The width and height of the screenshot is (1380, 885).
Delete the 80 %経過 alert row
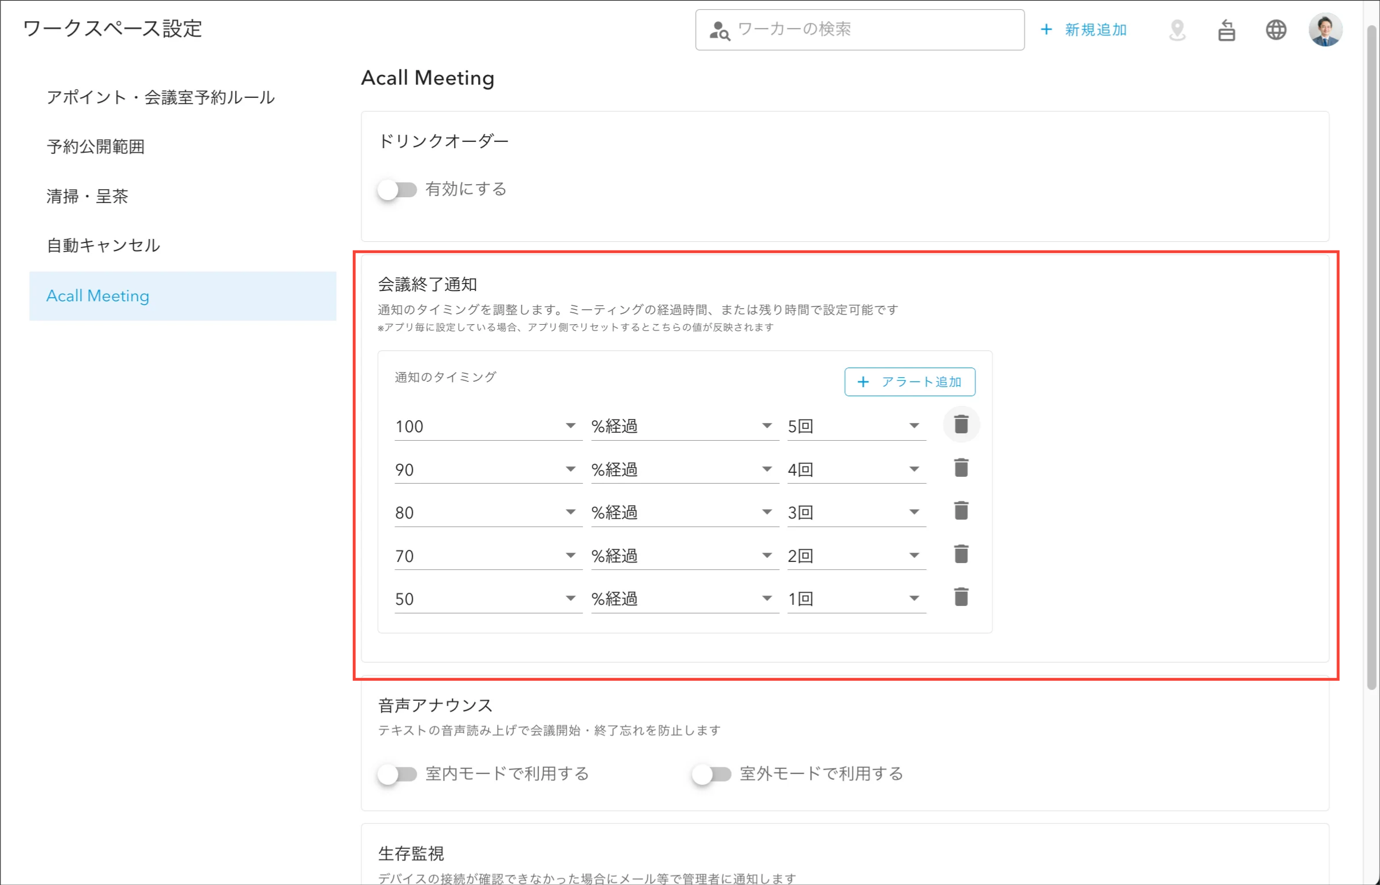[x=961, y=511]
